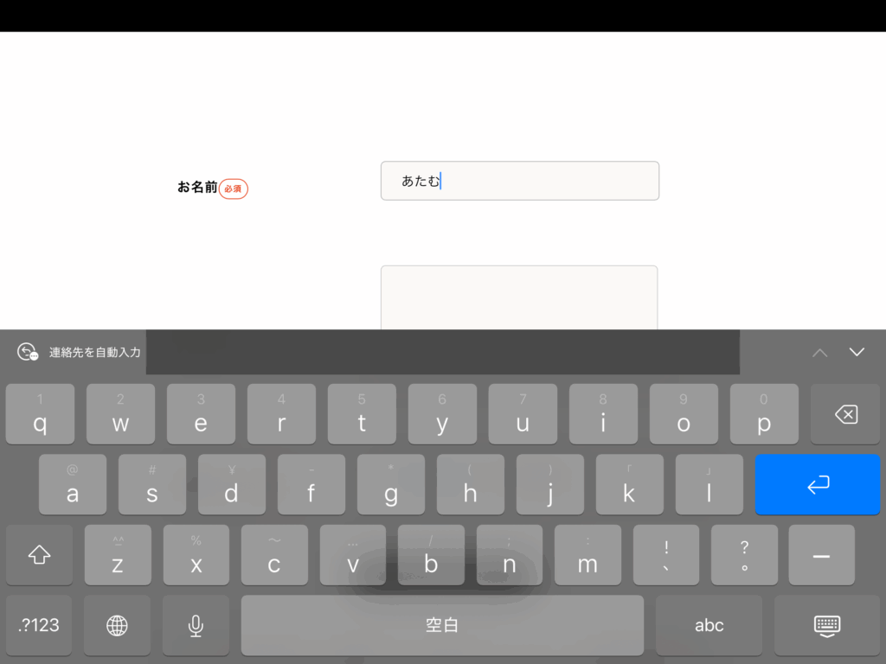Switch input mode with abc key

tap(709, 625)
